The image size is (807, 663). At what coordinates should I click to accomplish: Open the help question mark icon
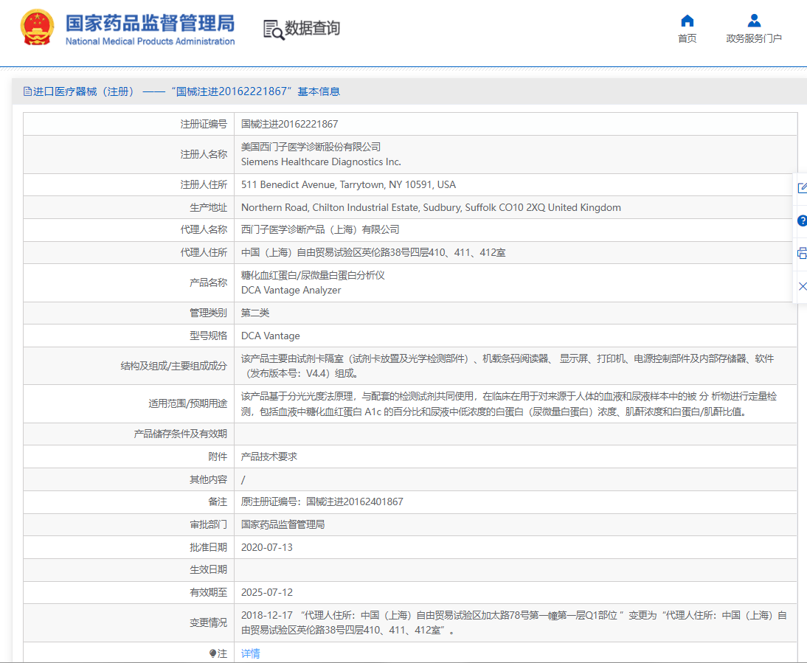coord(802,221)
